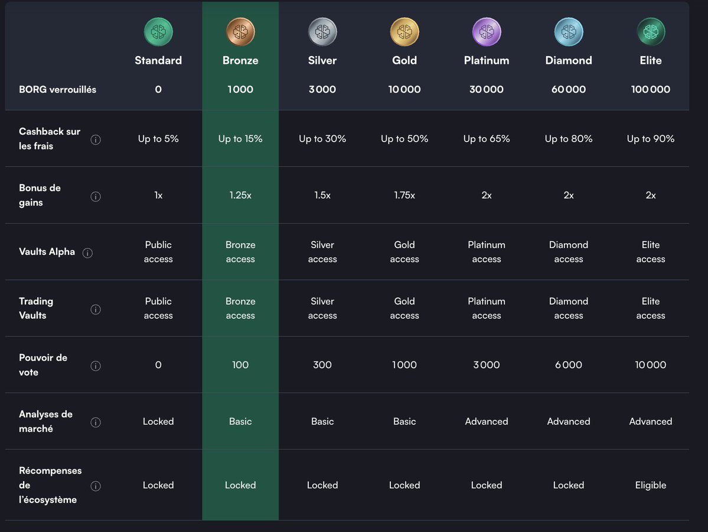Select the Diamond tier heading

(x=569, y=60)
